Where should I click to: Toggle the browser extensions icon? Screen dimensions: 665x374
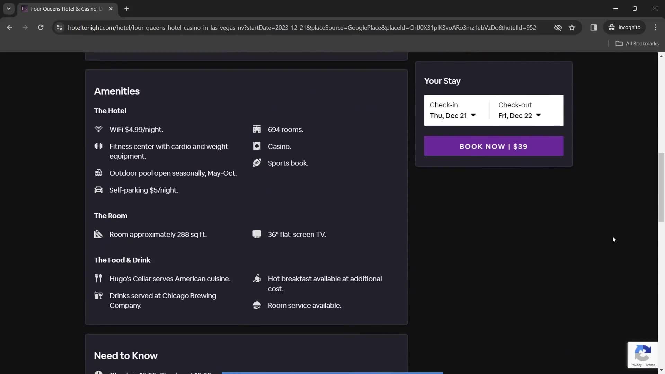click(x=593, y=27)
